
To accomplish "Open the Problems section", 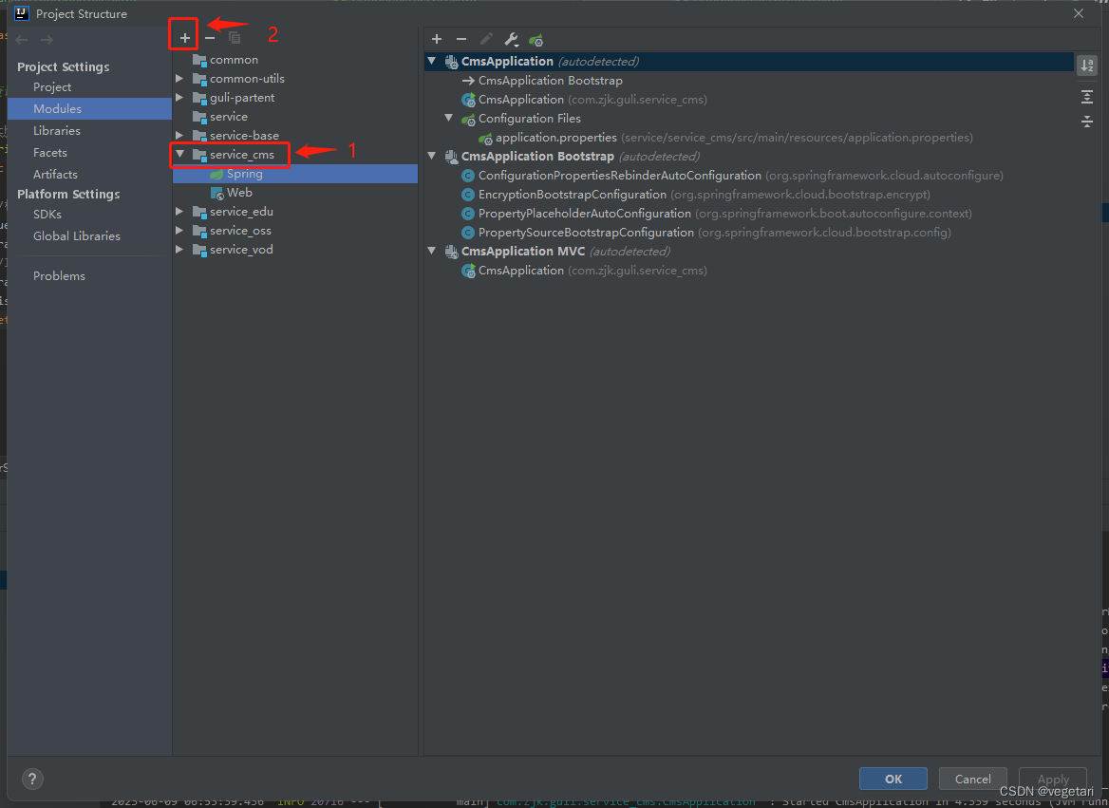I will pos(59,275).
